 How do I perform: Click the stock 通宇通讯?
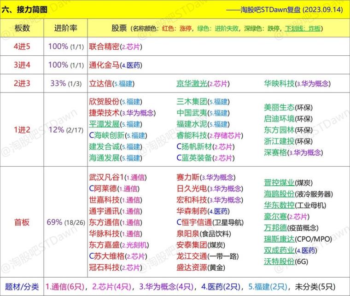point(104,211)
